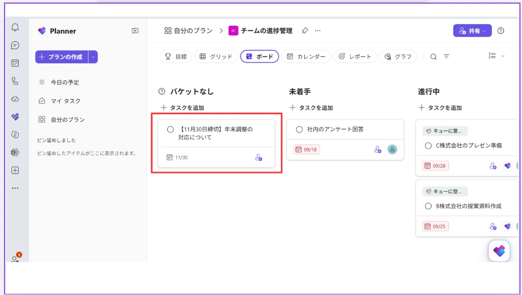
Task: Switch to the 目標 view
Action: tap(176, 57)
